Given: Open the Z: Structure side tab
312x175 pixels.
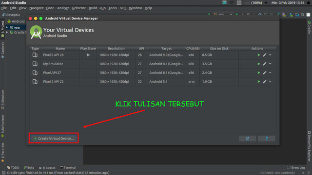Looking at the screenshot, I should point(2,100).
